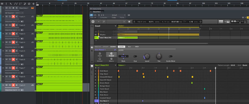Screen dimensions: 249x104
Task: Switch to the Audio tab
Action: pos(121,47)
